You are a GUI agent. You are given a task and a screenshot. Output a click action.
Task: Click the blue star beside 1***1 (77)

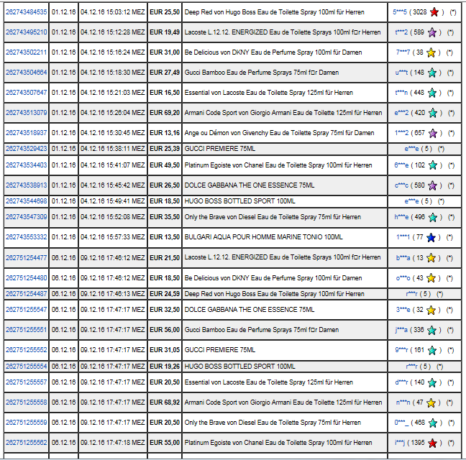[x=431, y=238]
